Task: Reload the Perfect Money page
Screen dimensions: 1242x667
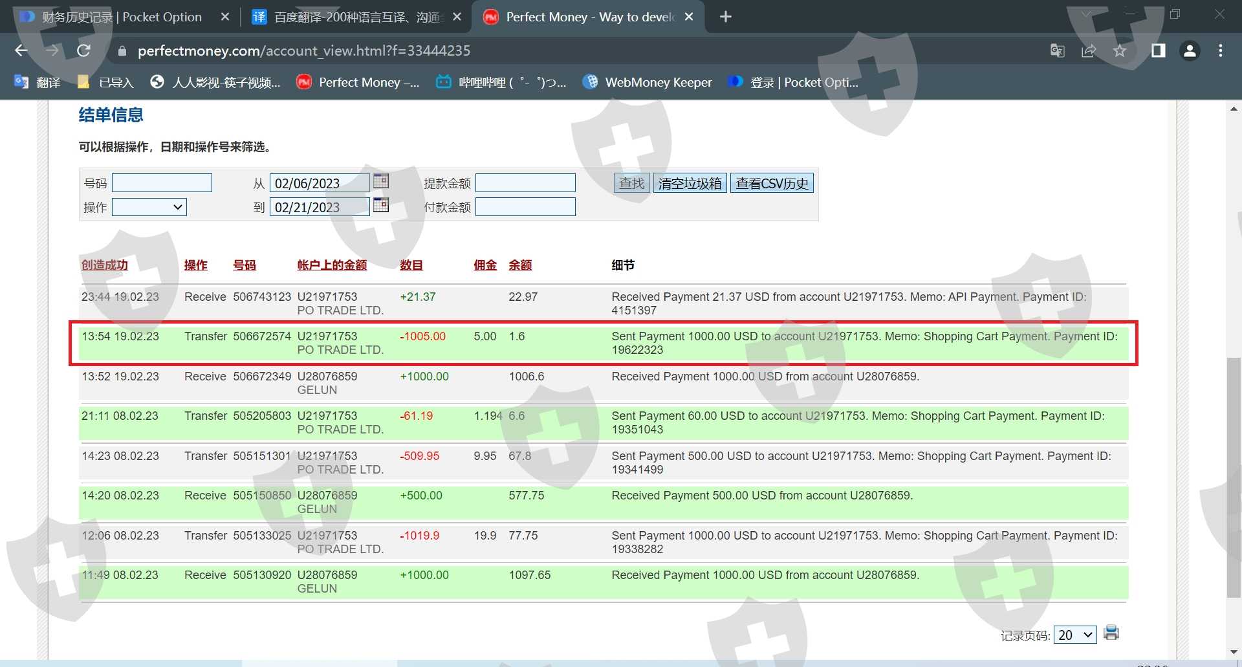Action: tap(83, 50)
